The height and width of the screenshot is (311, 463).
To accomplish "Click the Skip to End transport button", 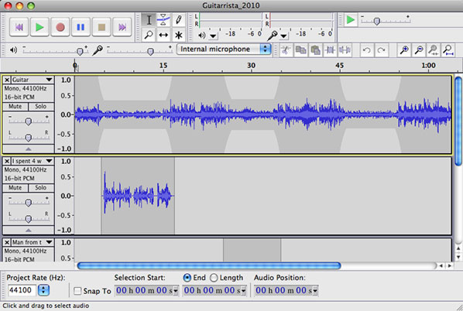I will coord(122,27).
